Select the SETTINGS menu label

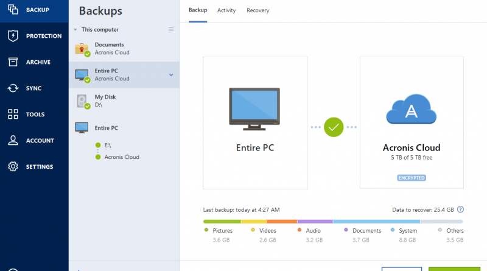point(40,167)
